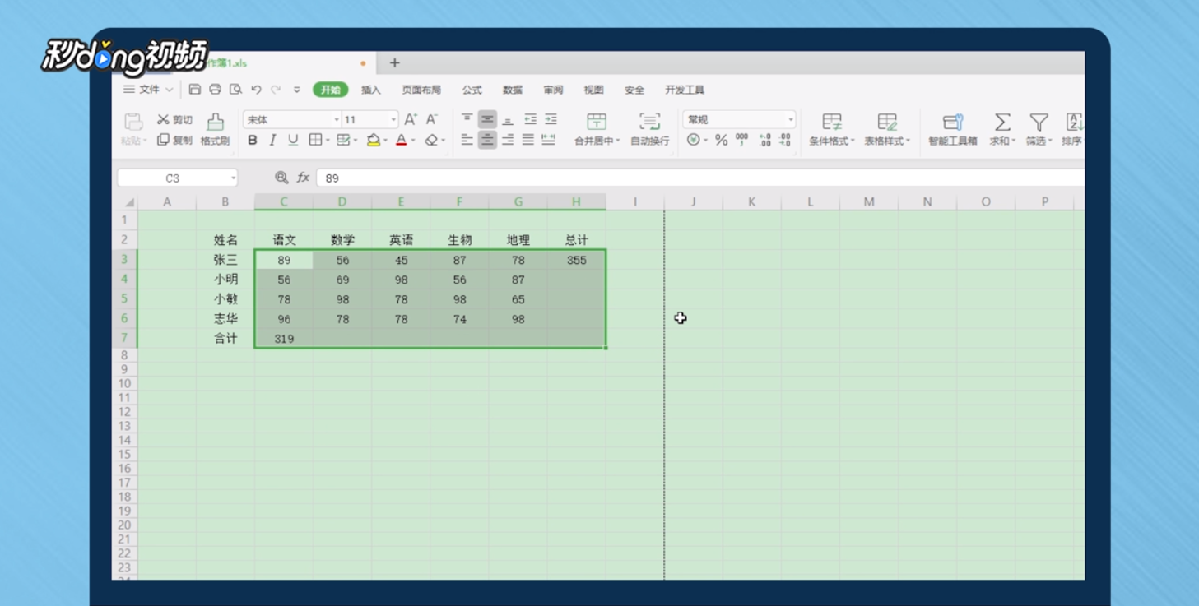Click the Filter (筛选) funnel icon

click(1039, 123)
